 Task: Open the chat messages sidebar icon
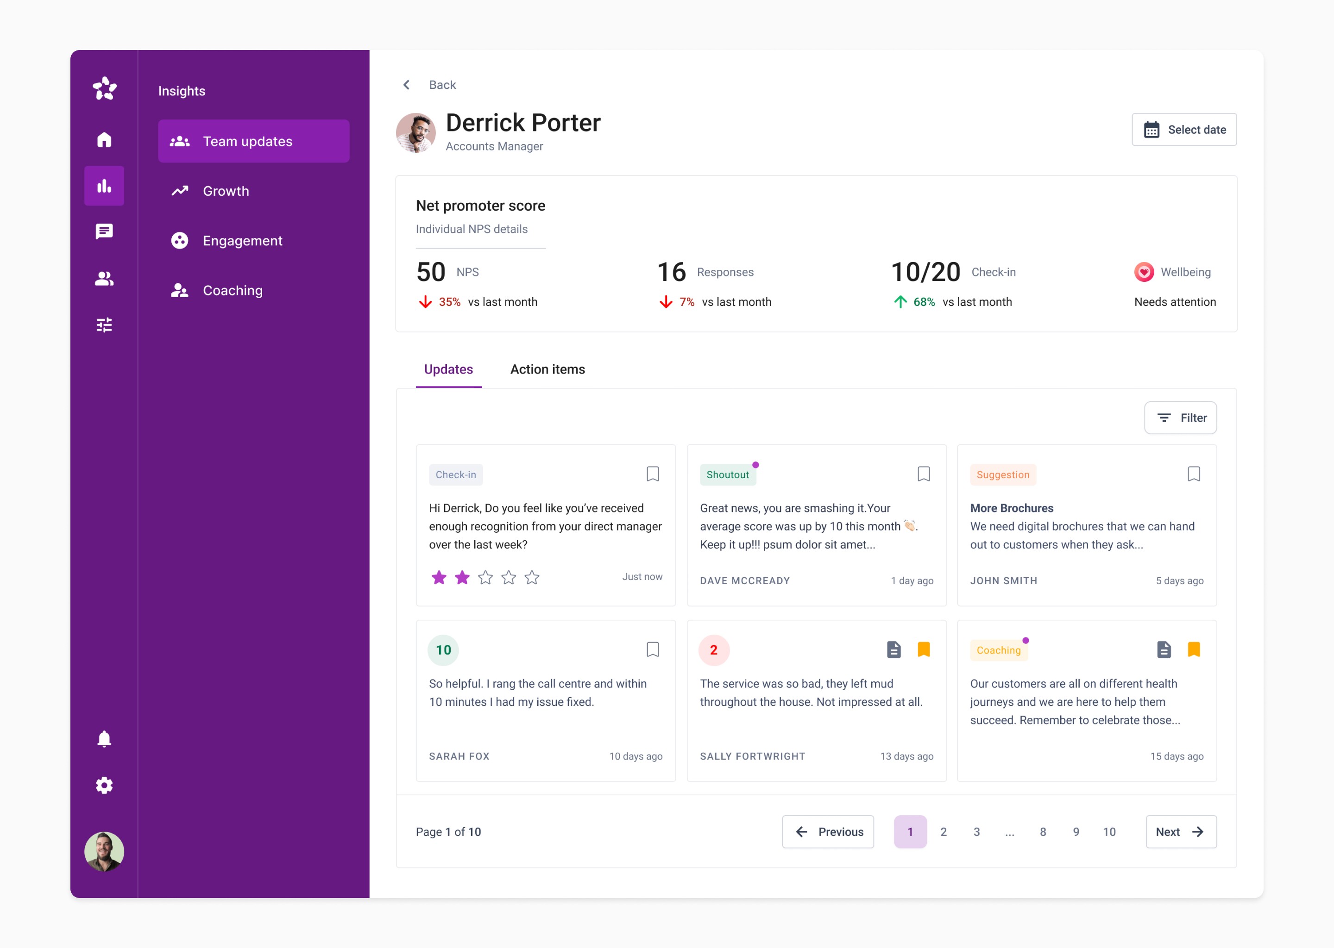[x=104, y=232]
